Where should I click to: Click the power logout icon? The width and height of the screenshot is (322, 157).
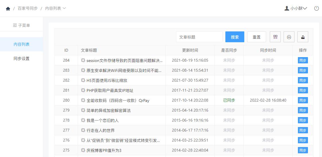pos(317,8)
